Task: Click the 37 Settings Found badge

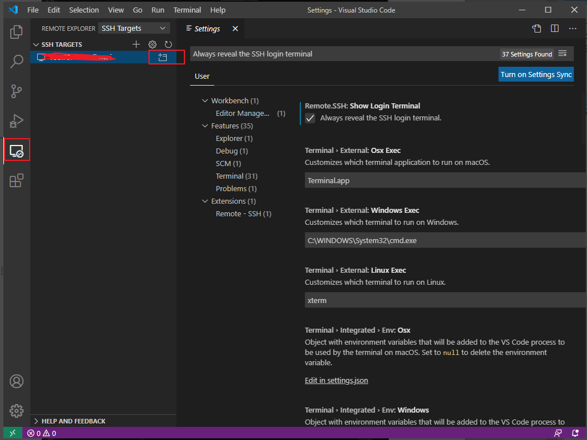Action: pos(526,54)
